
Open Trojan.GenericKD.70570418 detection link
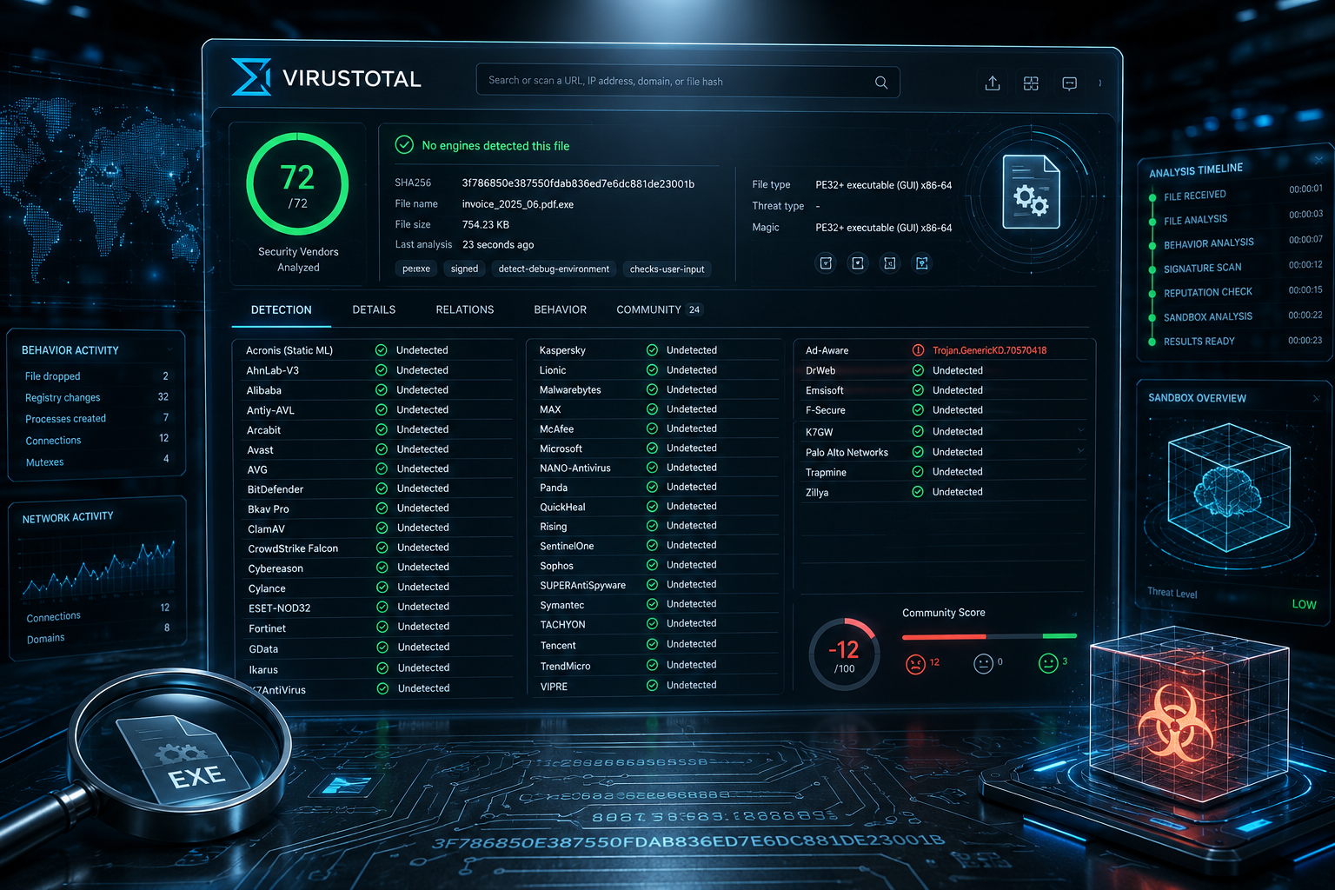point(989,350)
